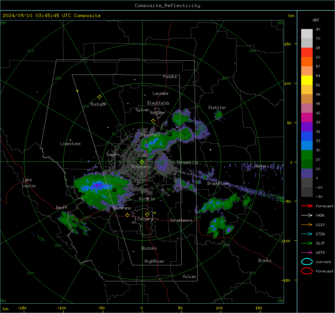Click the HighRiver town label
This screenshot has height=313, width=335.
(154, 261)
